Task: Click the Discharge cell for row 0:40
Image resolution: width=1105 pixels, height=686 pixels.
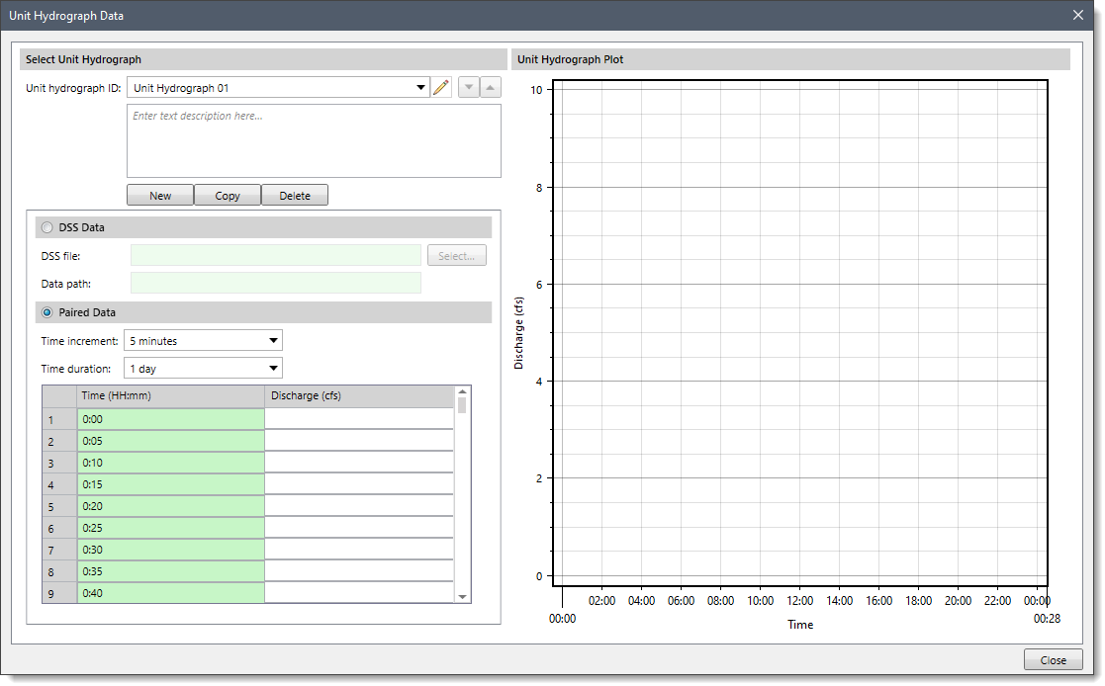Action: [x=359, y=592]
